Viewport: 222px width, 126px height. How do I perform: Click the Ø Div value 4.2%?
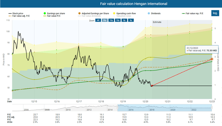pos(102,122)
